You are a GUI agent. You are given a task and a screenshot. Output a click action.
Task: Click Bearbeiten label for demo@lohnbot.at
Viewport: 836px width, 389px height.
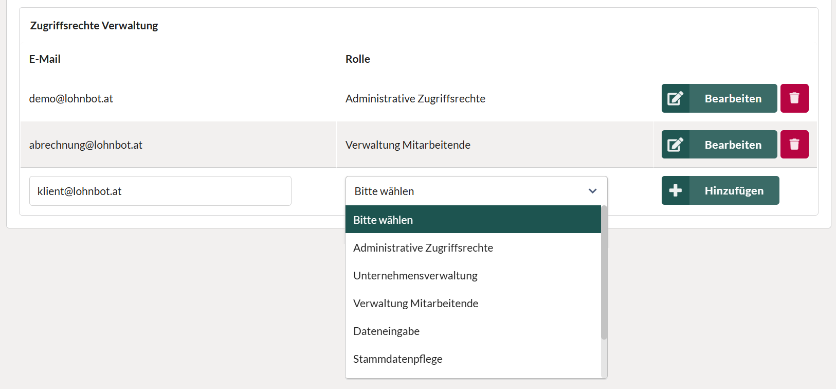(x=733, y=98)
